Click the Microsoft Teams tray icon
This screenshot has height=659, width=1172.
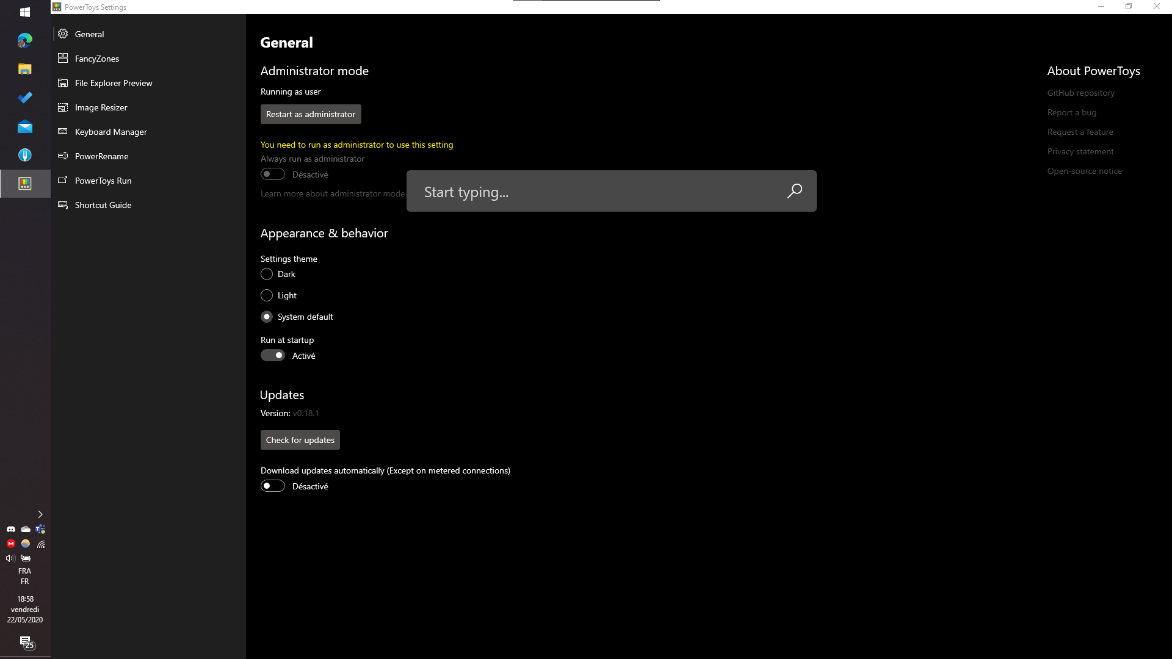click(40, 529)
